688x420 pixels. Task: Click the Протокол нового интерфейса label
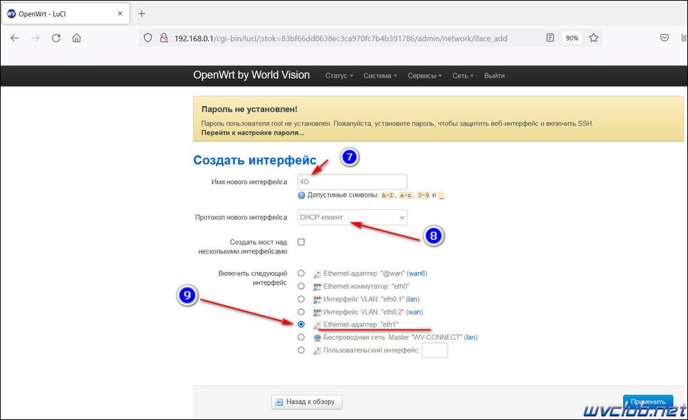[241, 217]
